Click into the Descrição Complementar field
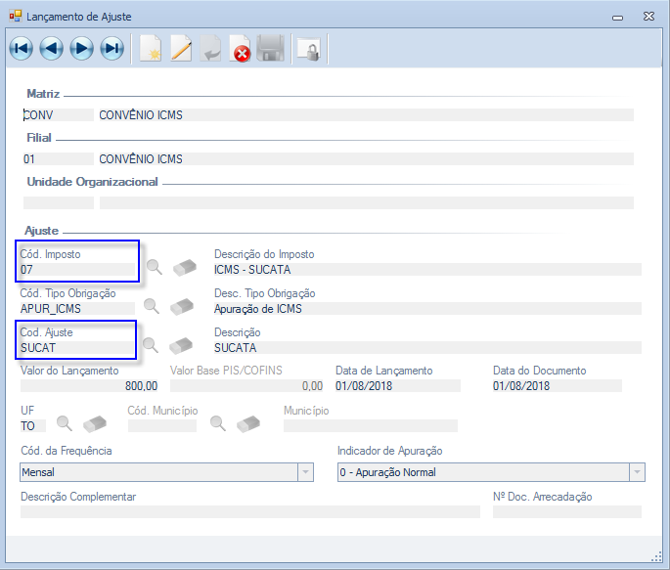Viewport: 670px width, 570px height. coord(249,511)
